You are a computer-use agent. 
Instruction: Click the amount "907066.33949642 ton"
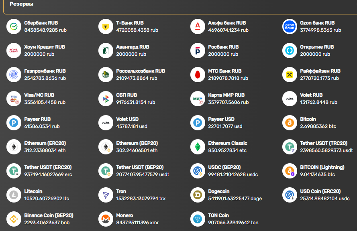coord(233,223)
